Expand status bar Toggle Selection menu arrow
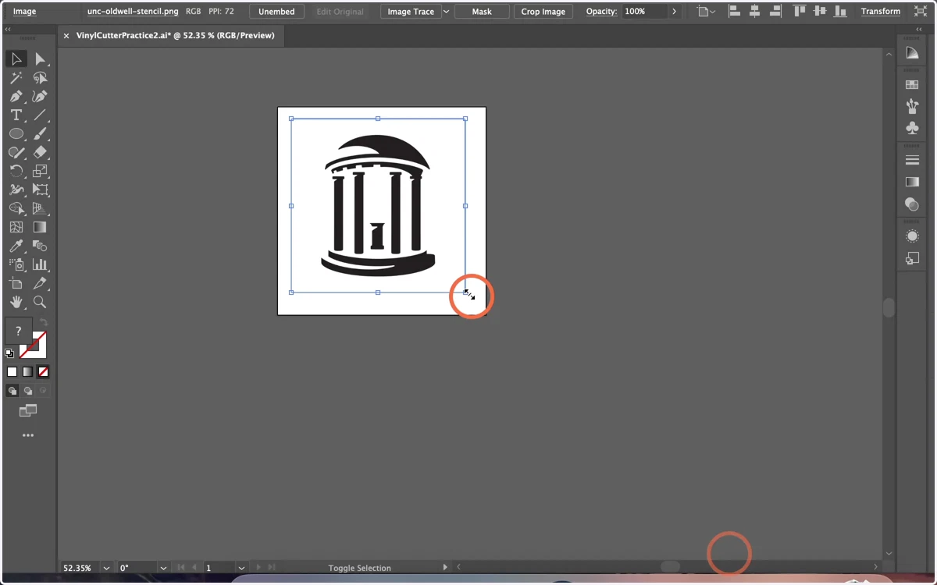The image size is (937, 585). 445,567
